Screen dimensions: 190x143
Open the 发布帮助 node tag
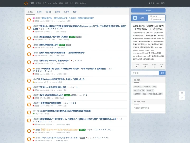[137, 94]
